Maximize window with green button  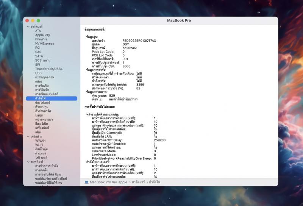click(39, 21)
